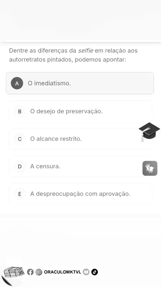Click the ORACULOMKTVL handle text
The image size is (161, 287).
tap(62, 272)
